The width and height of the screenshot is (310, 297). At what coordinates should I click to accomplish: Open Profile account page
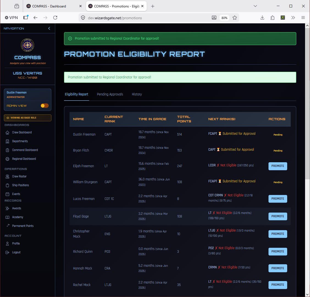[x=16, y=243]
